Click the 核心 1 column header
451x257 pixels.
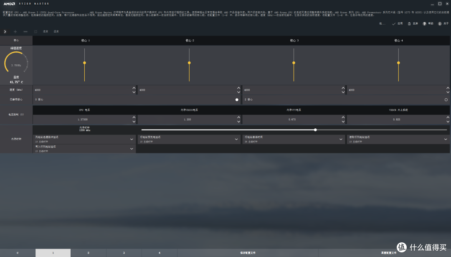86,41
